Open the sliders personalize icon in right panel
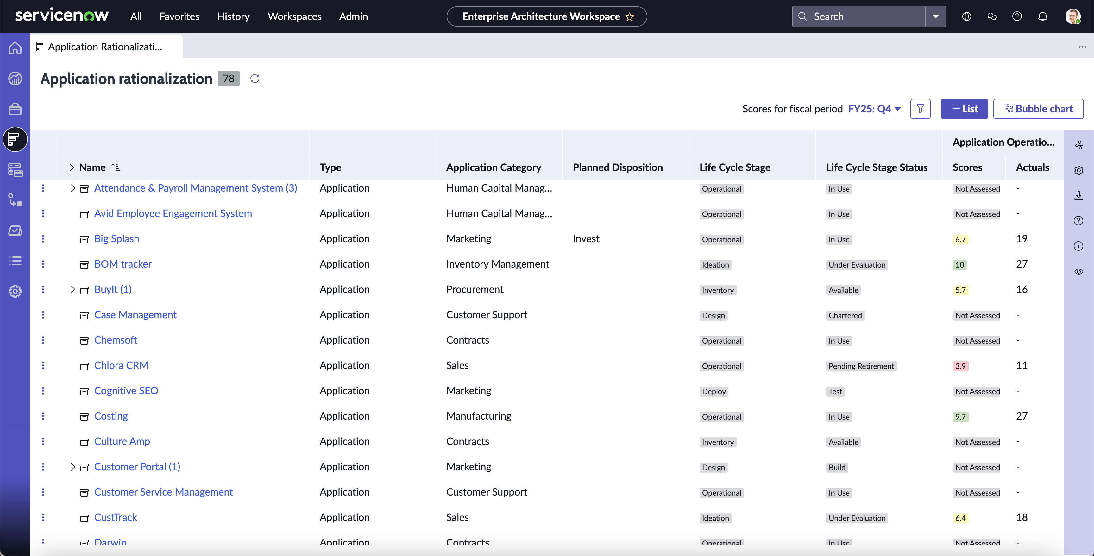 pyautogui.click(x=1079, y=145)
